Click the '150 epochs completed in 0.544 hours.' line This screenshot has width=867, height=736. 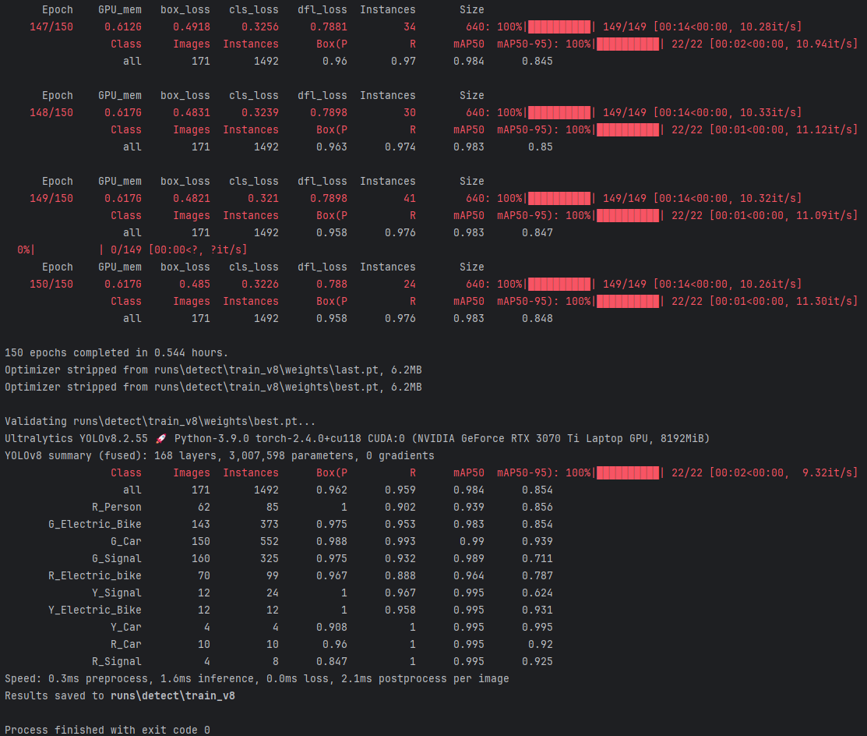point(116,352)
